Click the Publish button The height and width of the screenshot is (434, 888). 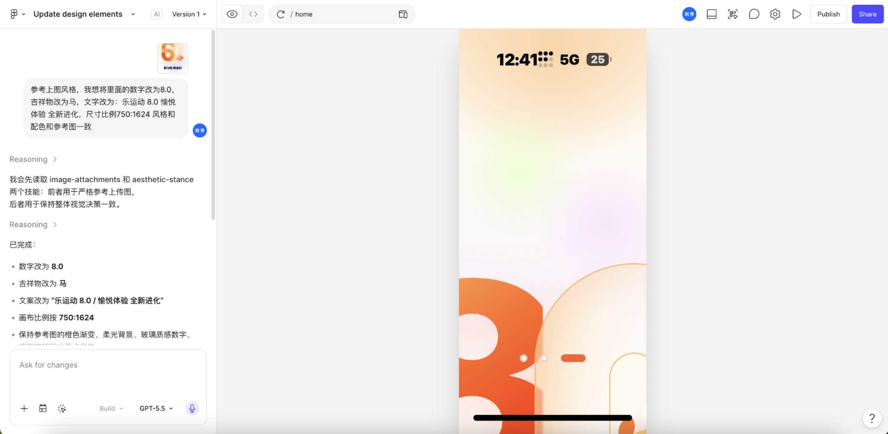828,14
